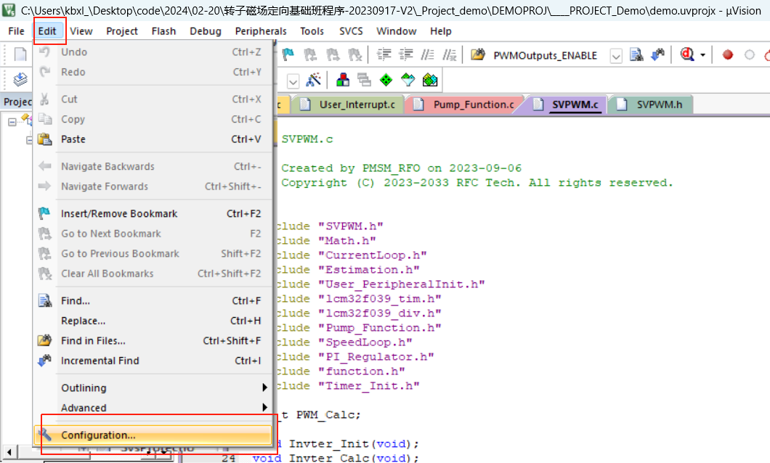Click the Download to flash icon
Screen dimensions: 770x463
click(20, 79)
